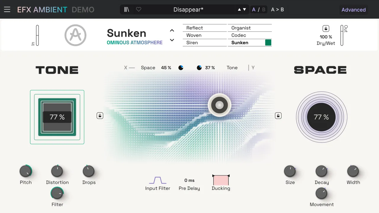
Task: Click the EFX AMBIENT DEMO title
Action: [56, 10]
